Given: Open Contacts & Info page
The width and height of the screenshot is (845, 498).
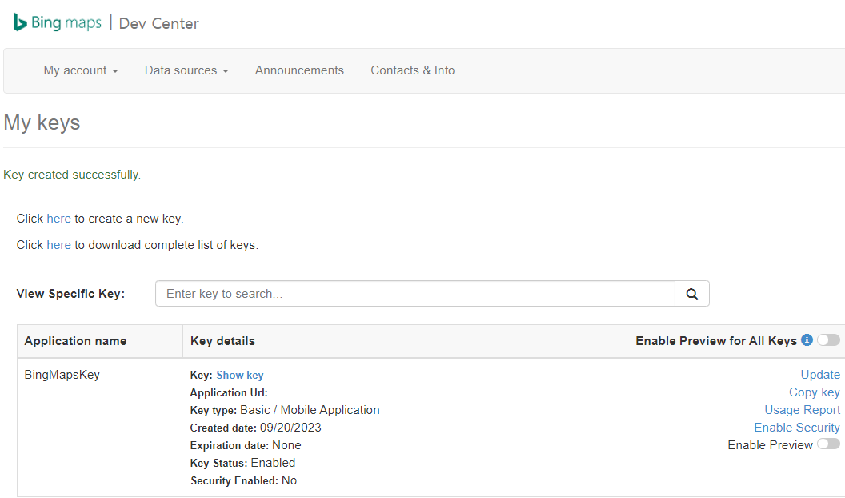Looking at the screenshot, I should pos(412,70).
